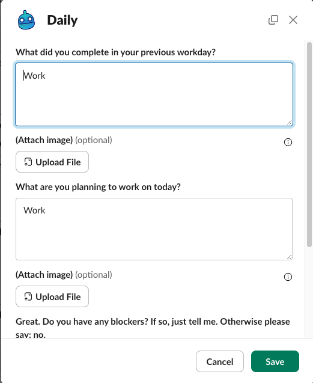Focus the previous workday answer field
Screen dimensions: 313x383
[x=154, y=94]
